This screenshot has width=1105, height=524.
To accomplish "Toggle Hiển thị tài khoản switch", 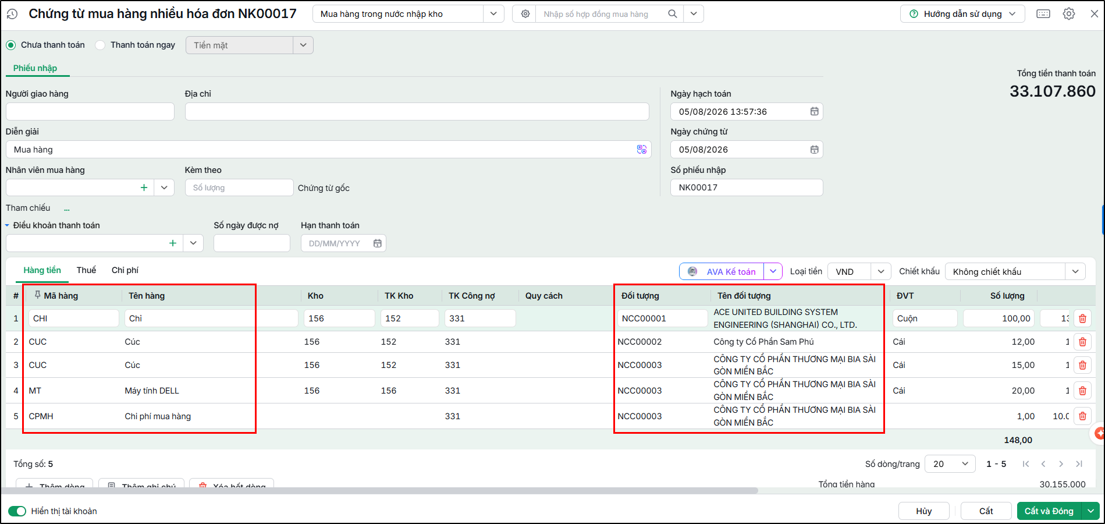I will [x=17, y=511].
